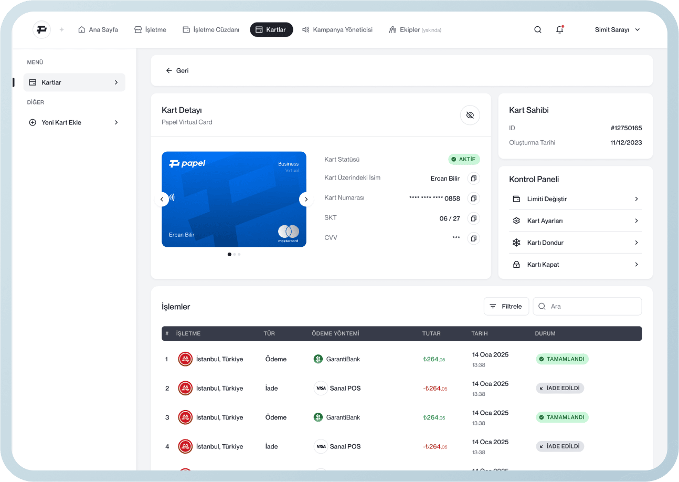Click the Ödeme type in row 1

(276, 359)
